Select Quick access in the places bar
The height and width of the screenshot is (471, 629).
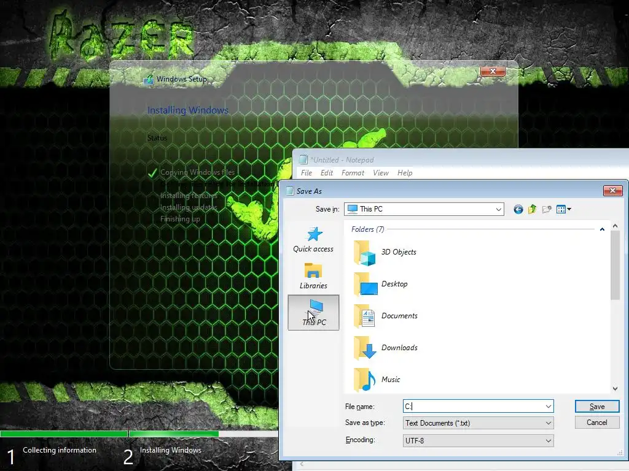point(313,240)
